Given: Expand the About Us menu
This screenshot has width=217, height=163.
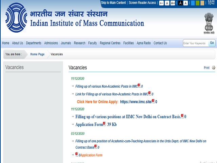Looking at the screenshot, I should (x=18, y=43).
